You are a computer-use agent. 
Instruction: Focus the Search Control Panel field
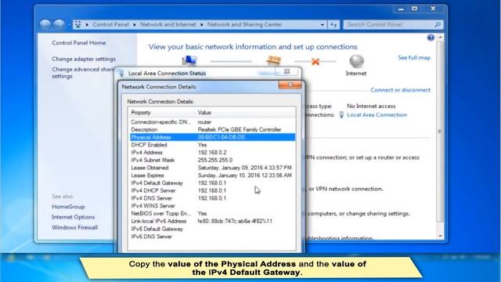coord(389,24)
